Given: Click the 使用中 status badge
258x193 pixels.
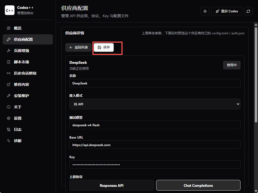Looking at the screenshot, I should click(x=232, y=65).
